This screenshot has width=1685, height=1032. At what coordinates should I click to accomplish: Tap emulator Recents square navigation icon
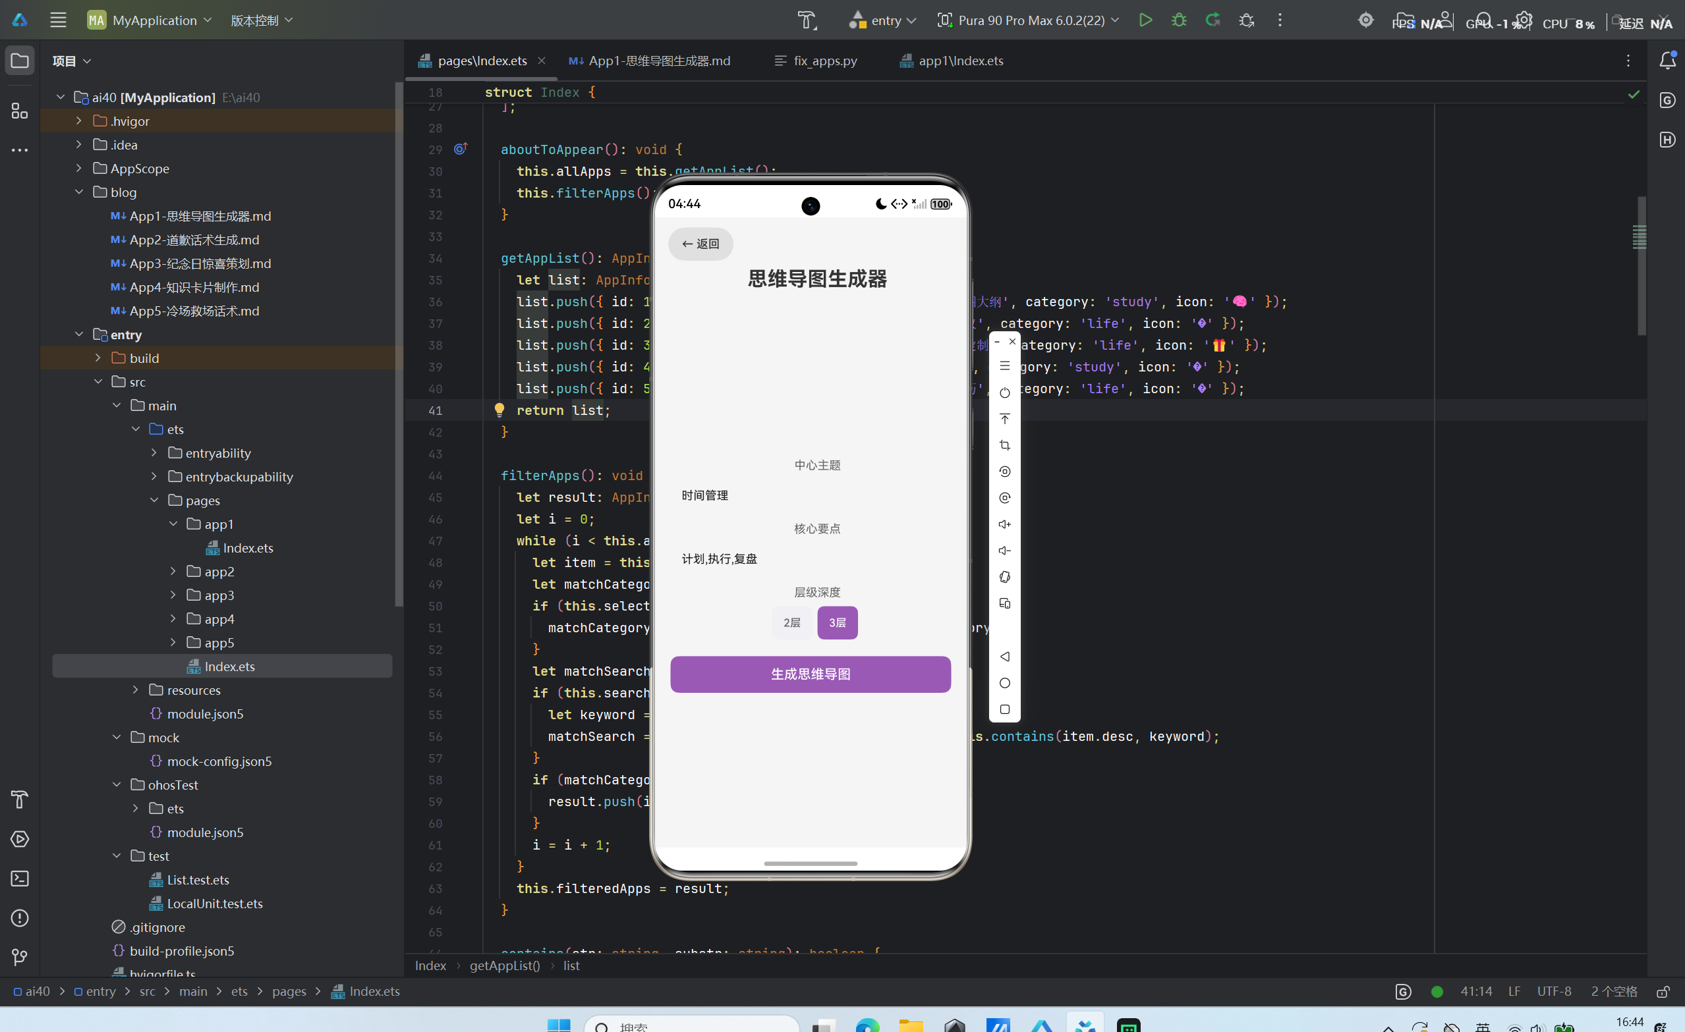pyautogui.click(x=1004, y=709)
